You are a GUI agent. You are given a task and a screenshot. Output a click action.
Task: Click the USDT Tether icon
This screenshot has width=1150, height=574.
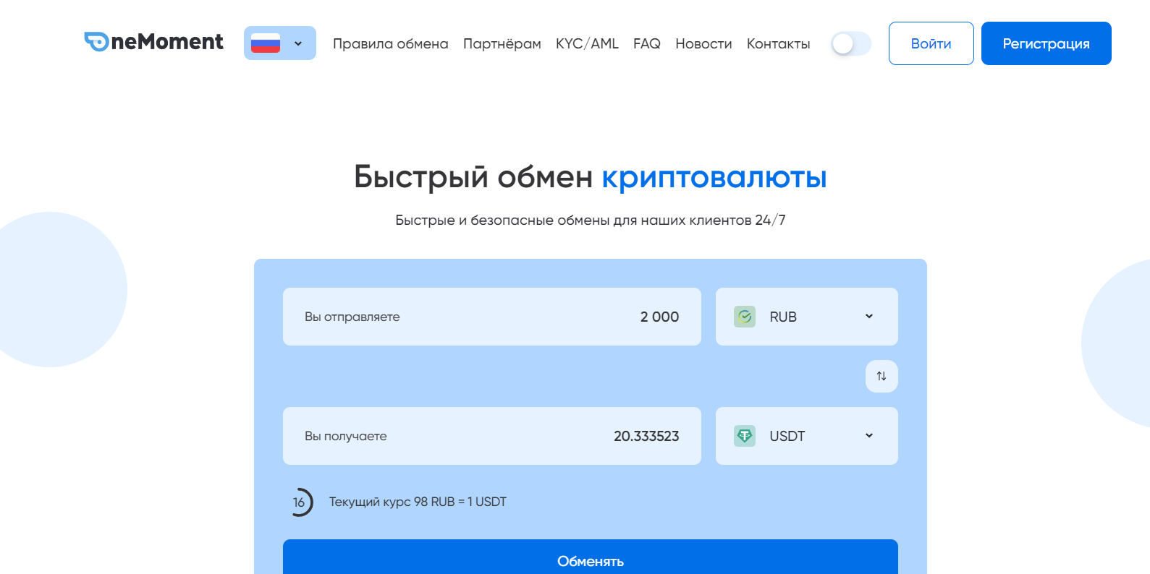coord(745,436)
